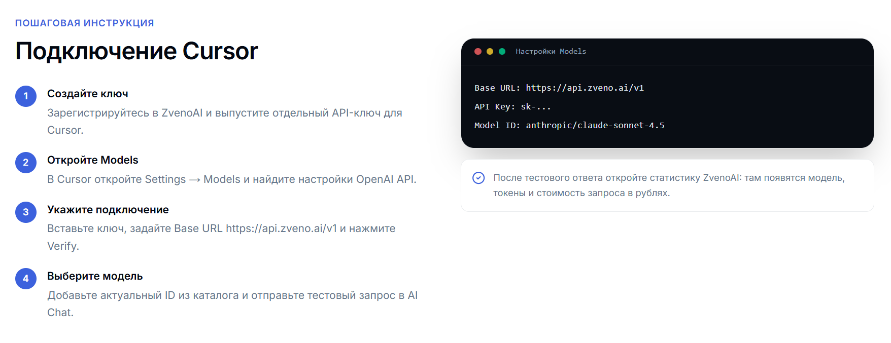Click the 'Настройки Models' terminal title
891x343 pixels.
tap(551, 51)
